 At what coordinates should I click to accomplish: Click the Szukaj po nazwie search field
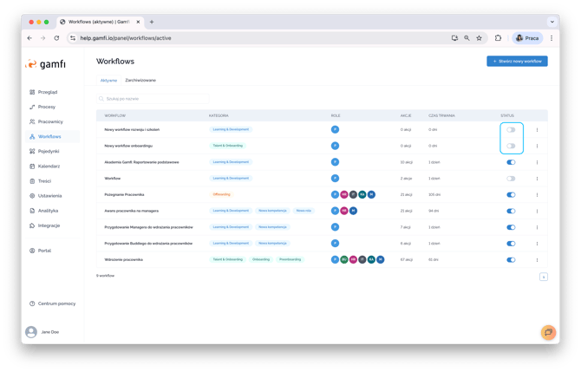[153, 99]
